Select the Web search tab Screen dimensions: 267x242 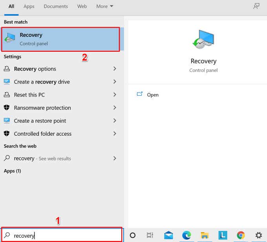tap(82, 6)
